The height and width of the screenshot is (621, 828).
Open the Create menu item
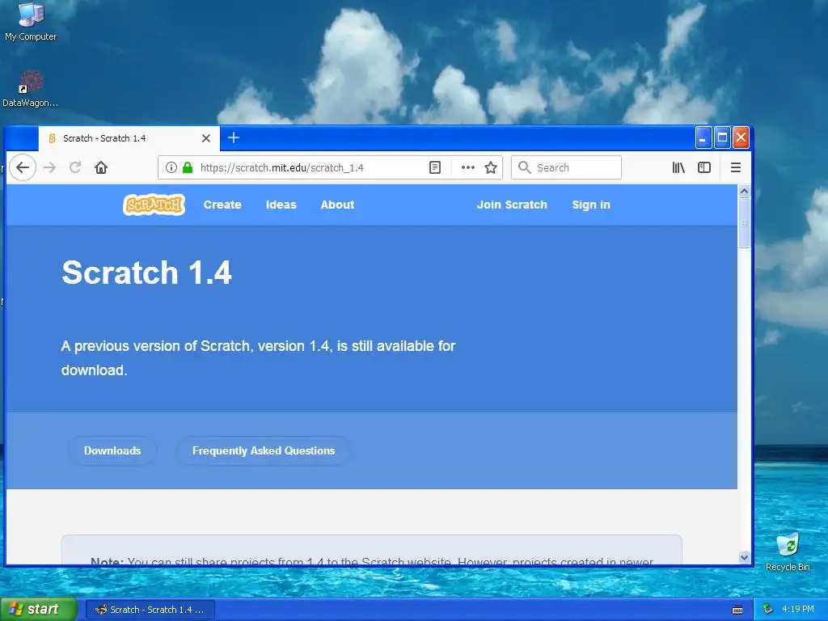coord(222,205)
